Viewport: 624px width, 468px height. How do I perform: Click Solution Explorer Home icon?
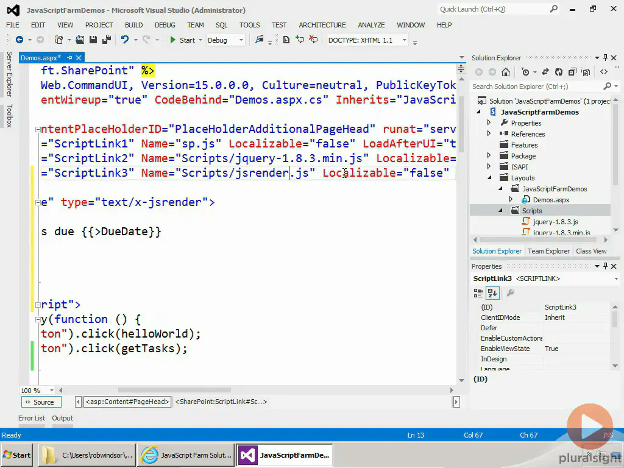(x=505, y=72)
